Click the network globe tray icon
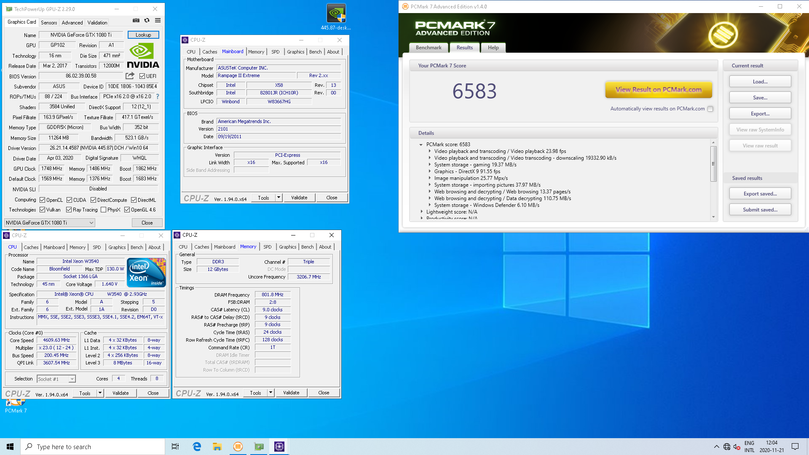The width and height of the screenshot is (809, 455). [727, 447]
